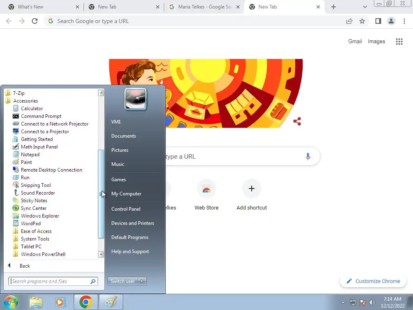The image size is (413, 310).
Task: Start voice search with the microphone icon
Action: pos(308,156)
